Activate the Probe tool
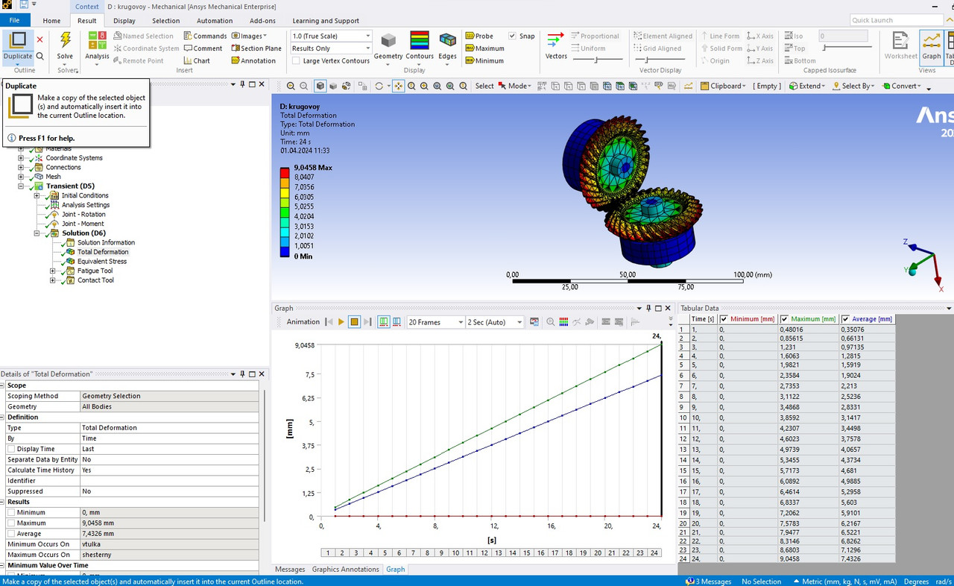Viewport: 954px width, 586px height. [479, 36]
